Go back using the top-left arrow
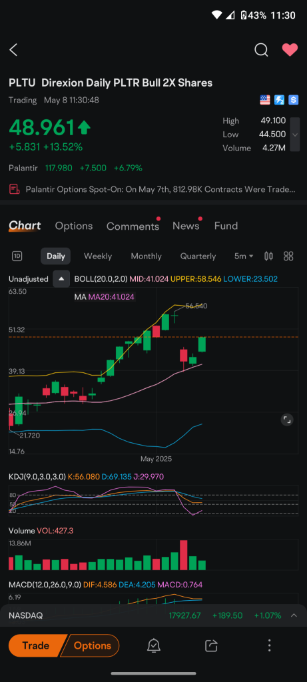The image size is (307, 682). point(13,50)
